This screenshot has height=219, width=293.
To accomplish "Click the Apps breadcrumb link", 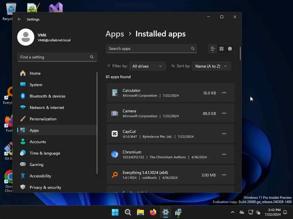I will [x=115, y=34].
